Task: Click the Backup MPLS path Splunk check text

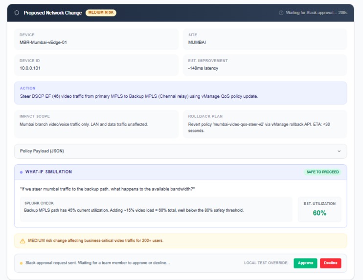Action: point(134,211)
